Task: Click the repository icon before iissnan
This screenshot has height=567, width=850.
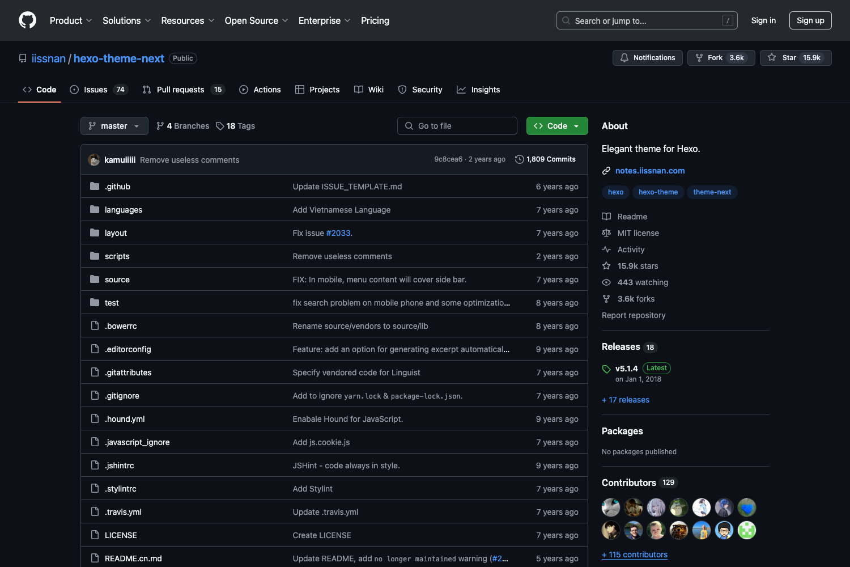Action: [23, 58]
